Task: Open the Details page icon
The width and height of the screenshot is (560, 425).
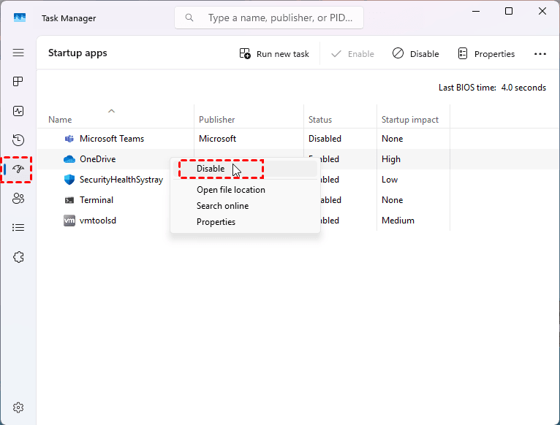Action: point(18,228)
